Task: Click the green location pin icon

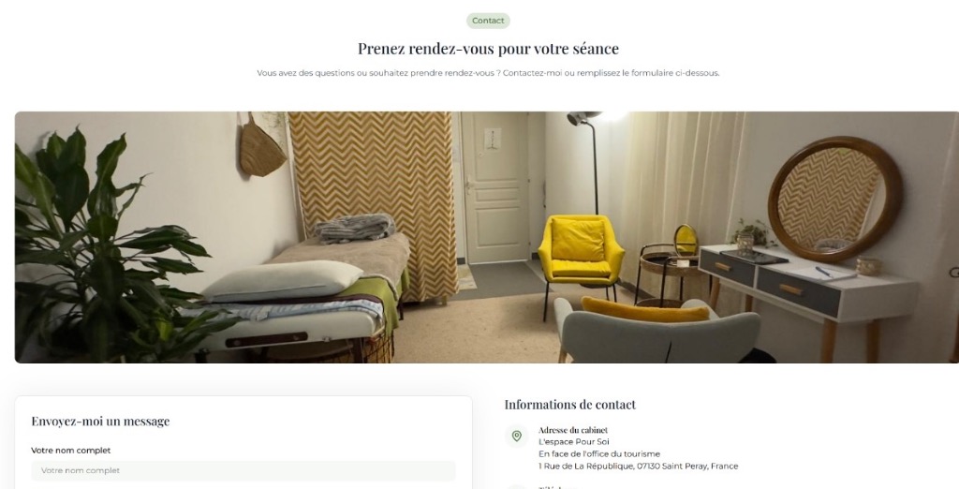Action: [516, 436]
